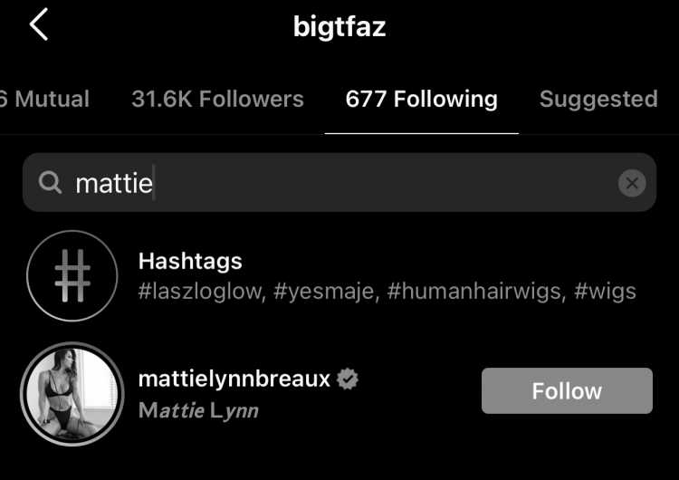Tap the magnifying glass search icon
This screenshot has height=480, width=679.
pyautogui.click(x=50, y=182)
